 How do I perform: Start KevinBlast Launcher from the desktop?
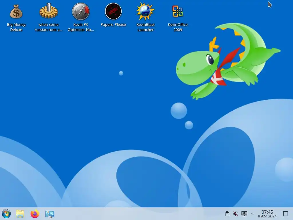[x=145, y=11]
